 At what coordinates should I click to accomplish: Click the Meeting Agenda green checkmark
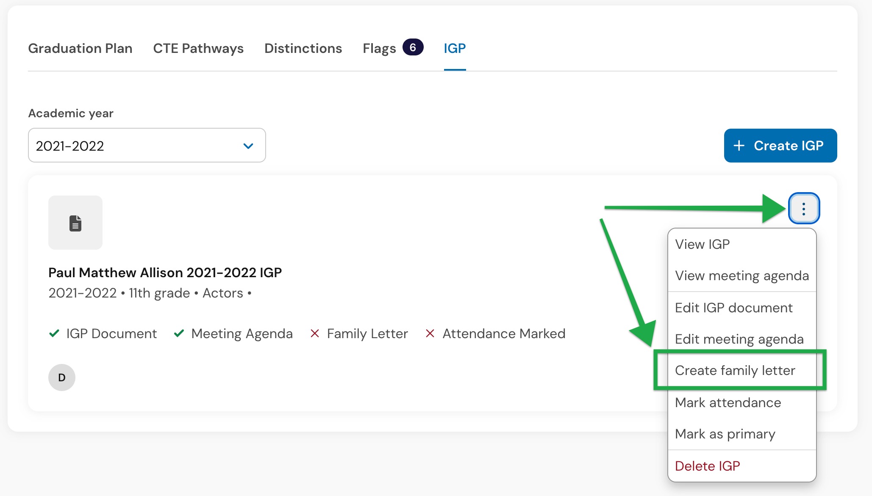pyautogui.click(x=179, y=333)
